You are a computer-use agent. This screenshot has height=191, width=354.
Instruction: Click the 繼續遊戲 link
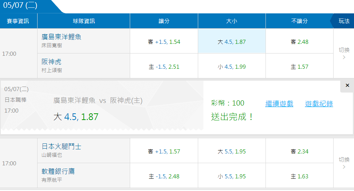(x=279, y=104)
